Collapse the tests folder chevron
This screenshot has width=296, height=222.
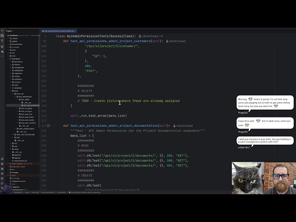pos(10,91)
